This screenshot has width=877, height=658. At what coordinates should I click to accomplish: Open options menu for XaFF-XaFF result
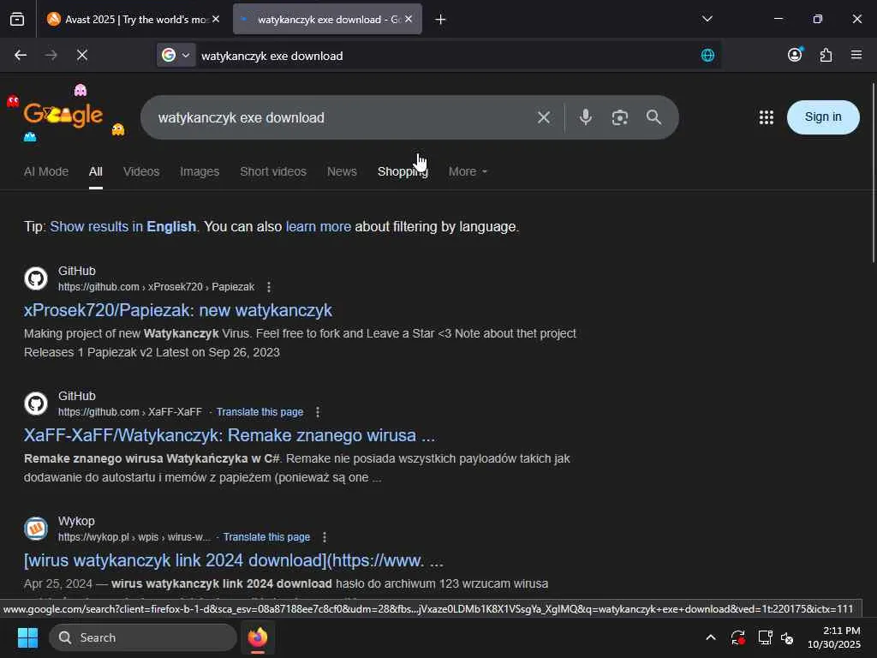(x=318, y=412)
